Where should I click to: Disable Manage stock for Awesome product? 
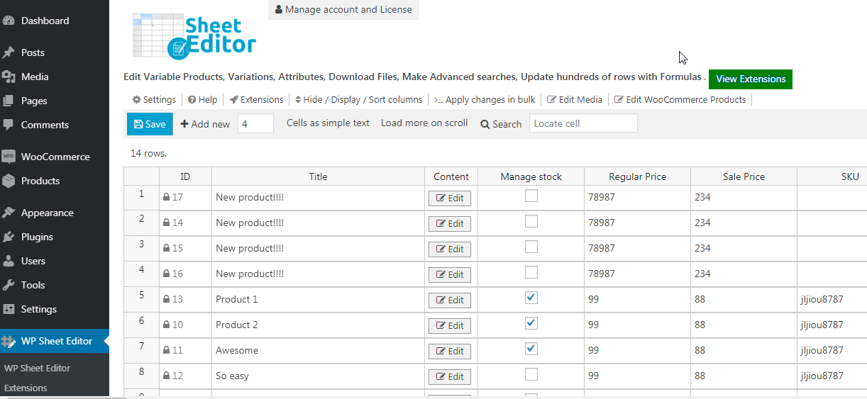tap(531, 349)
